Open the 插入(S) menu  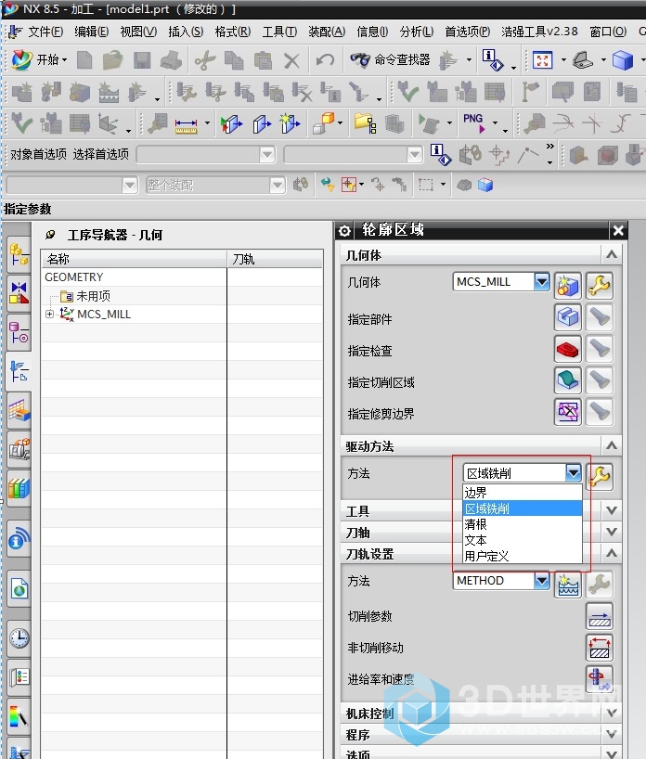(x=186, y=32)
